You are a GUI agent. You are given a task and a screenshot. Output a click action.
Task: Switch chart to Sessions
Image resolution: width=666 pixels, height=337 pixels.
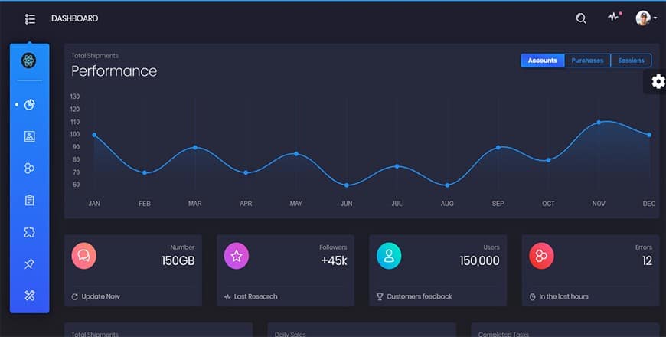point(631,61)
